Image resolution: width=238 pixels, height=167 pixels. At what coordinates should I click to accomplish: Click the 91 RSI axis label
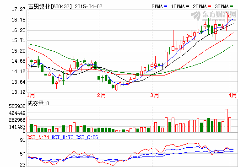[x=22, y=140]
